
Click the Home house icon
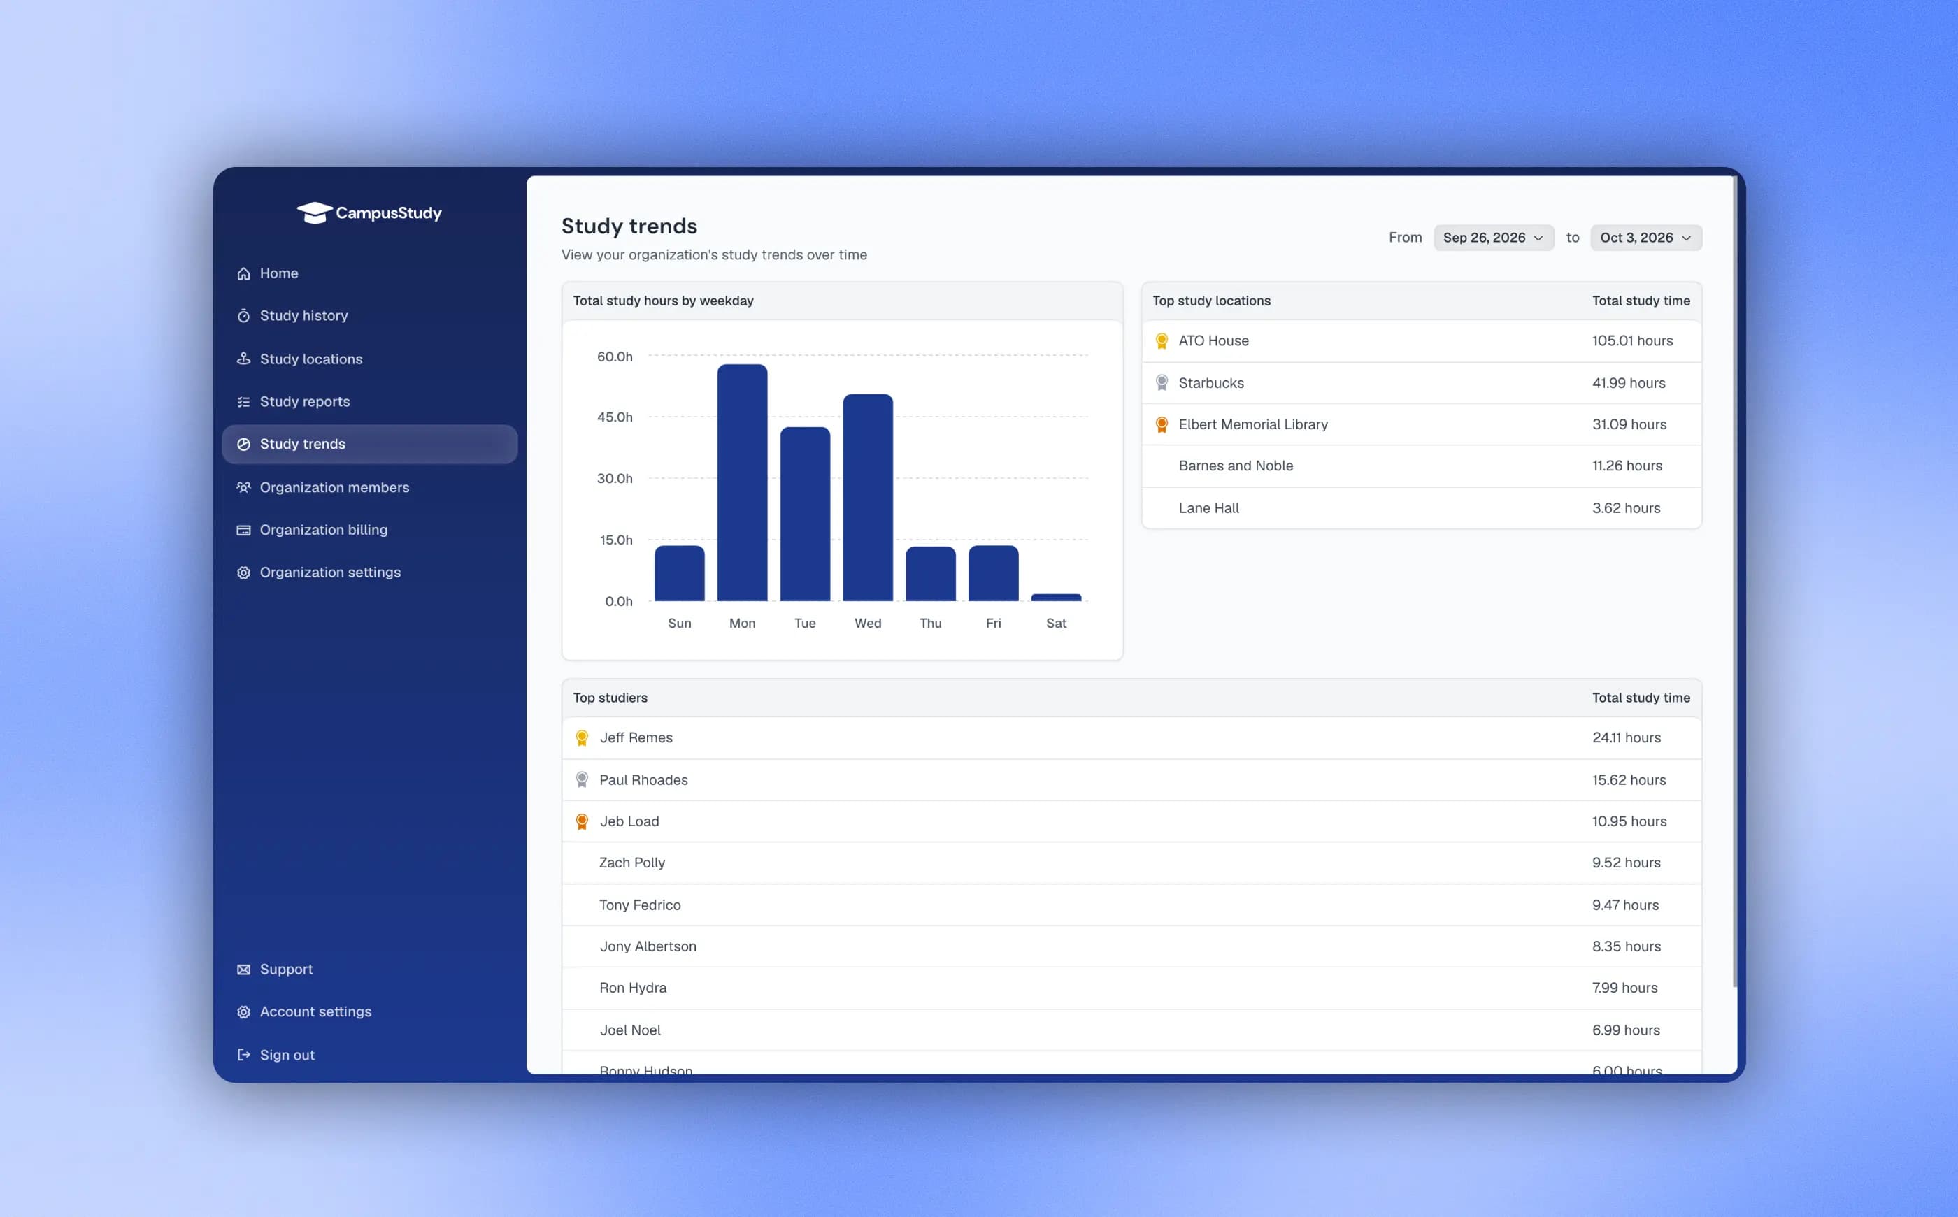pos(244,273)
